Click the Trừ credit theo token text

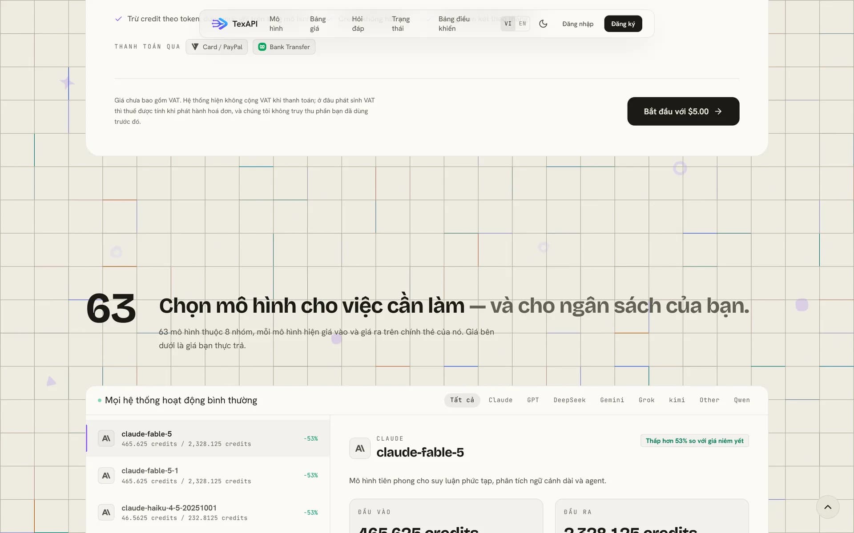pos(163,19)
